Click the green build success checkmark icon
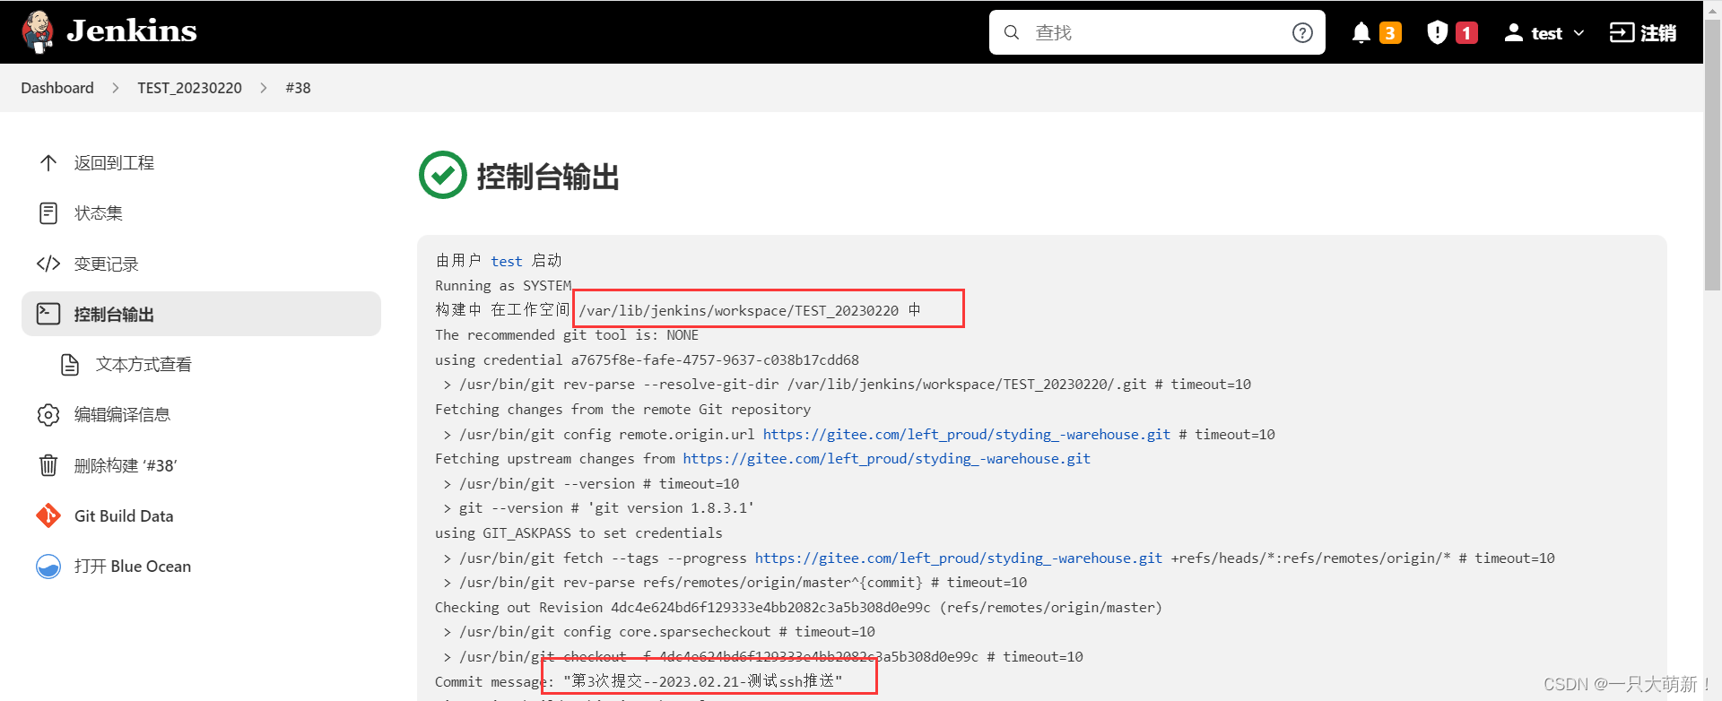This screenshot has width=1722, height=701. point(443,175)
